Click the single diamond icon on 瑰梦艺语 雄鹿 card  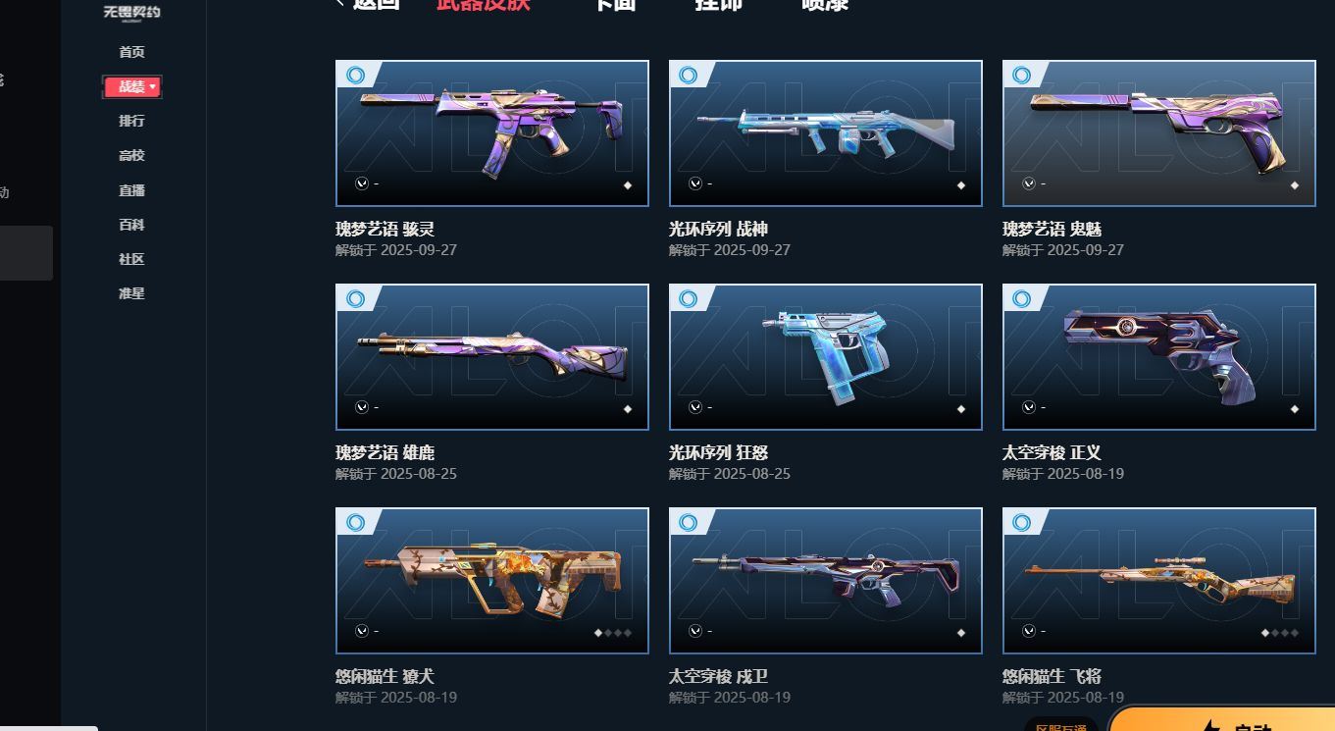628,409
